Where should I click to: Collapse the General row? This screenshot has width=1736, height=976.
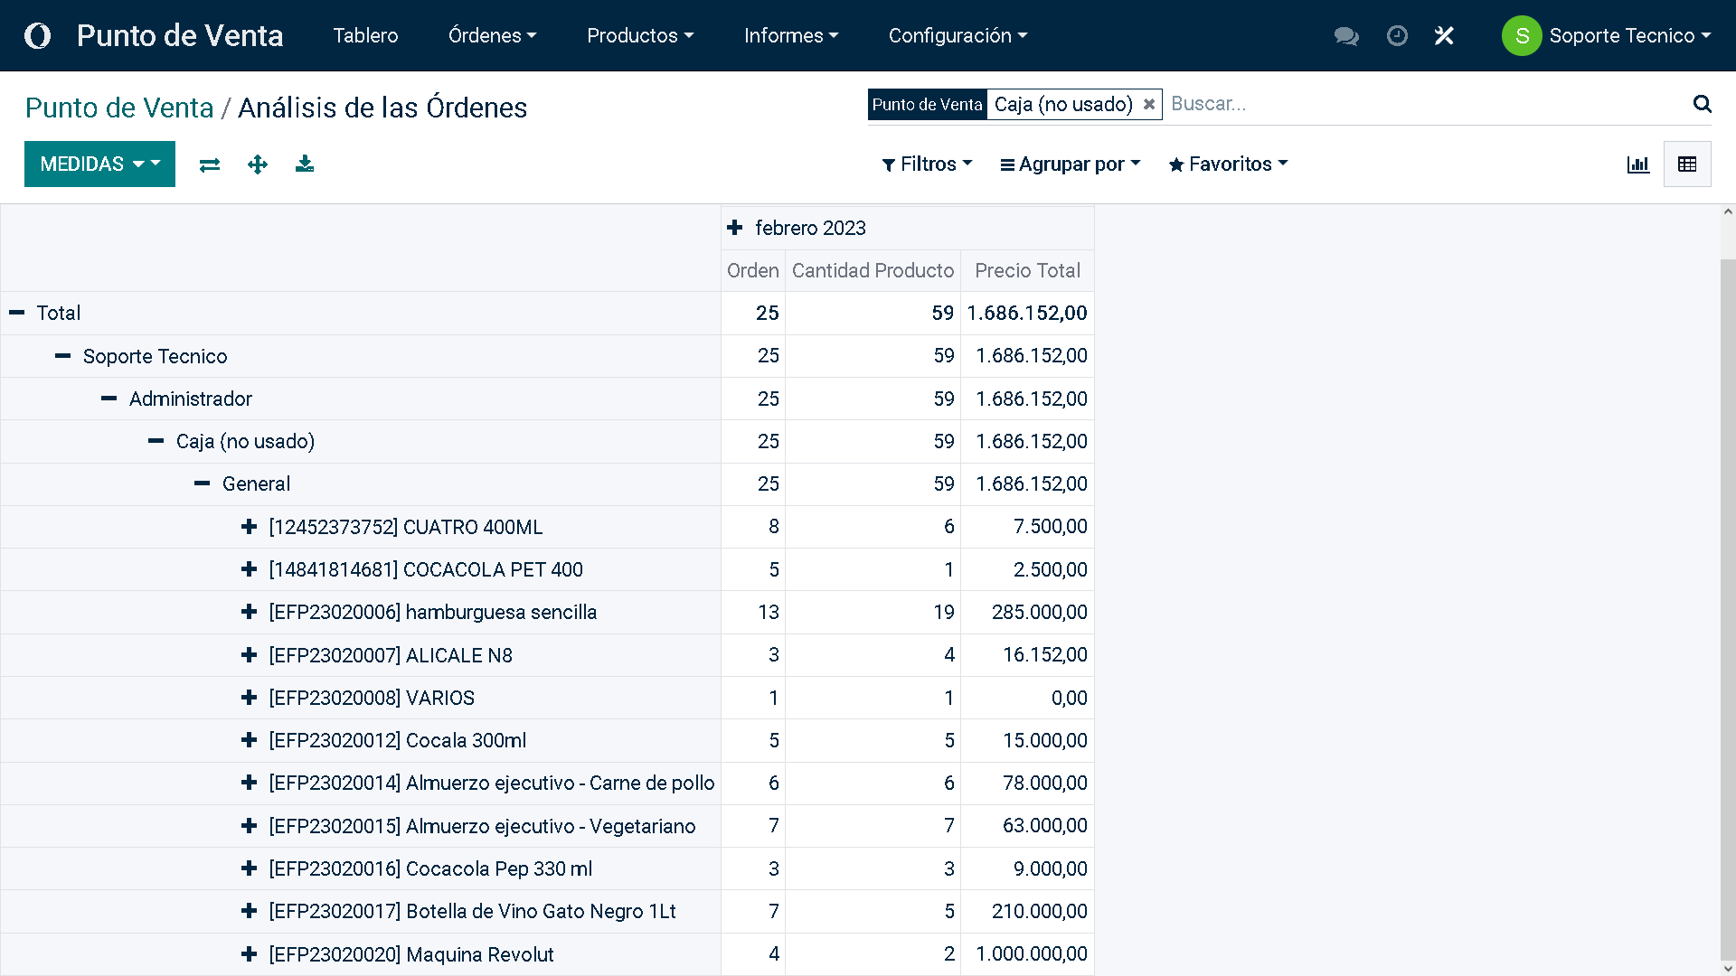tap(203, 483)
